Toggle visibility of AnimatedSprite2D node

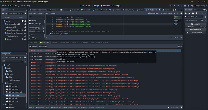[25, 24]
